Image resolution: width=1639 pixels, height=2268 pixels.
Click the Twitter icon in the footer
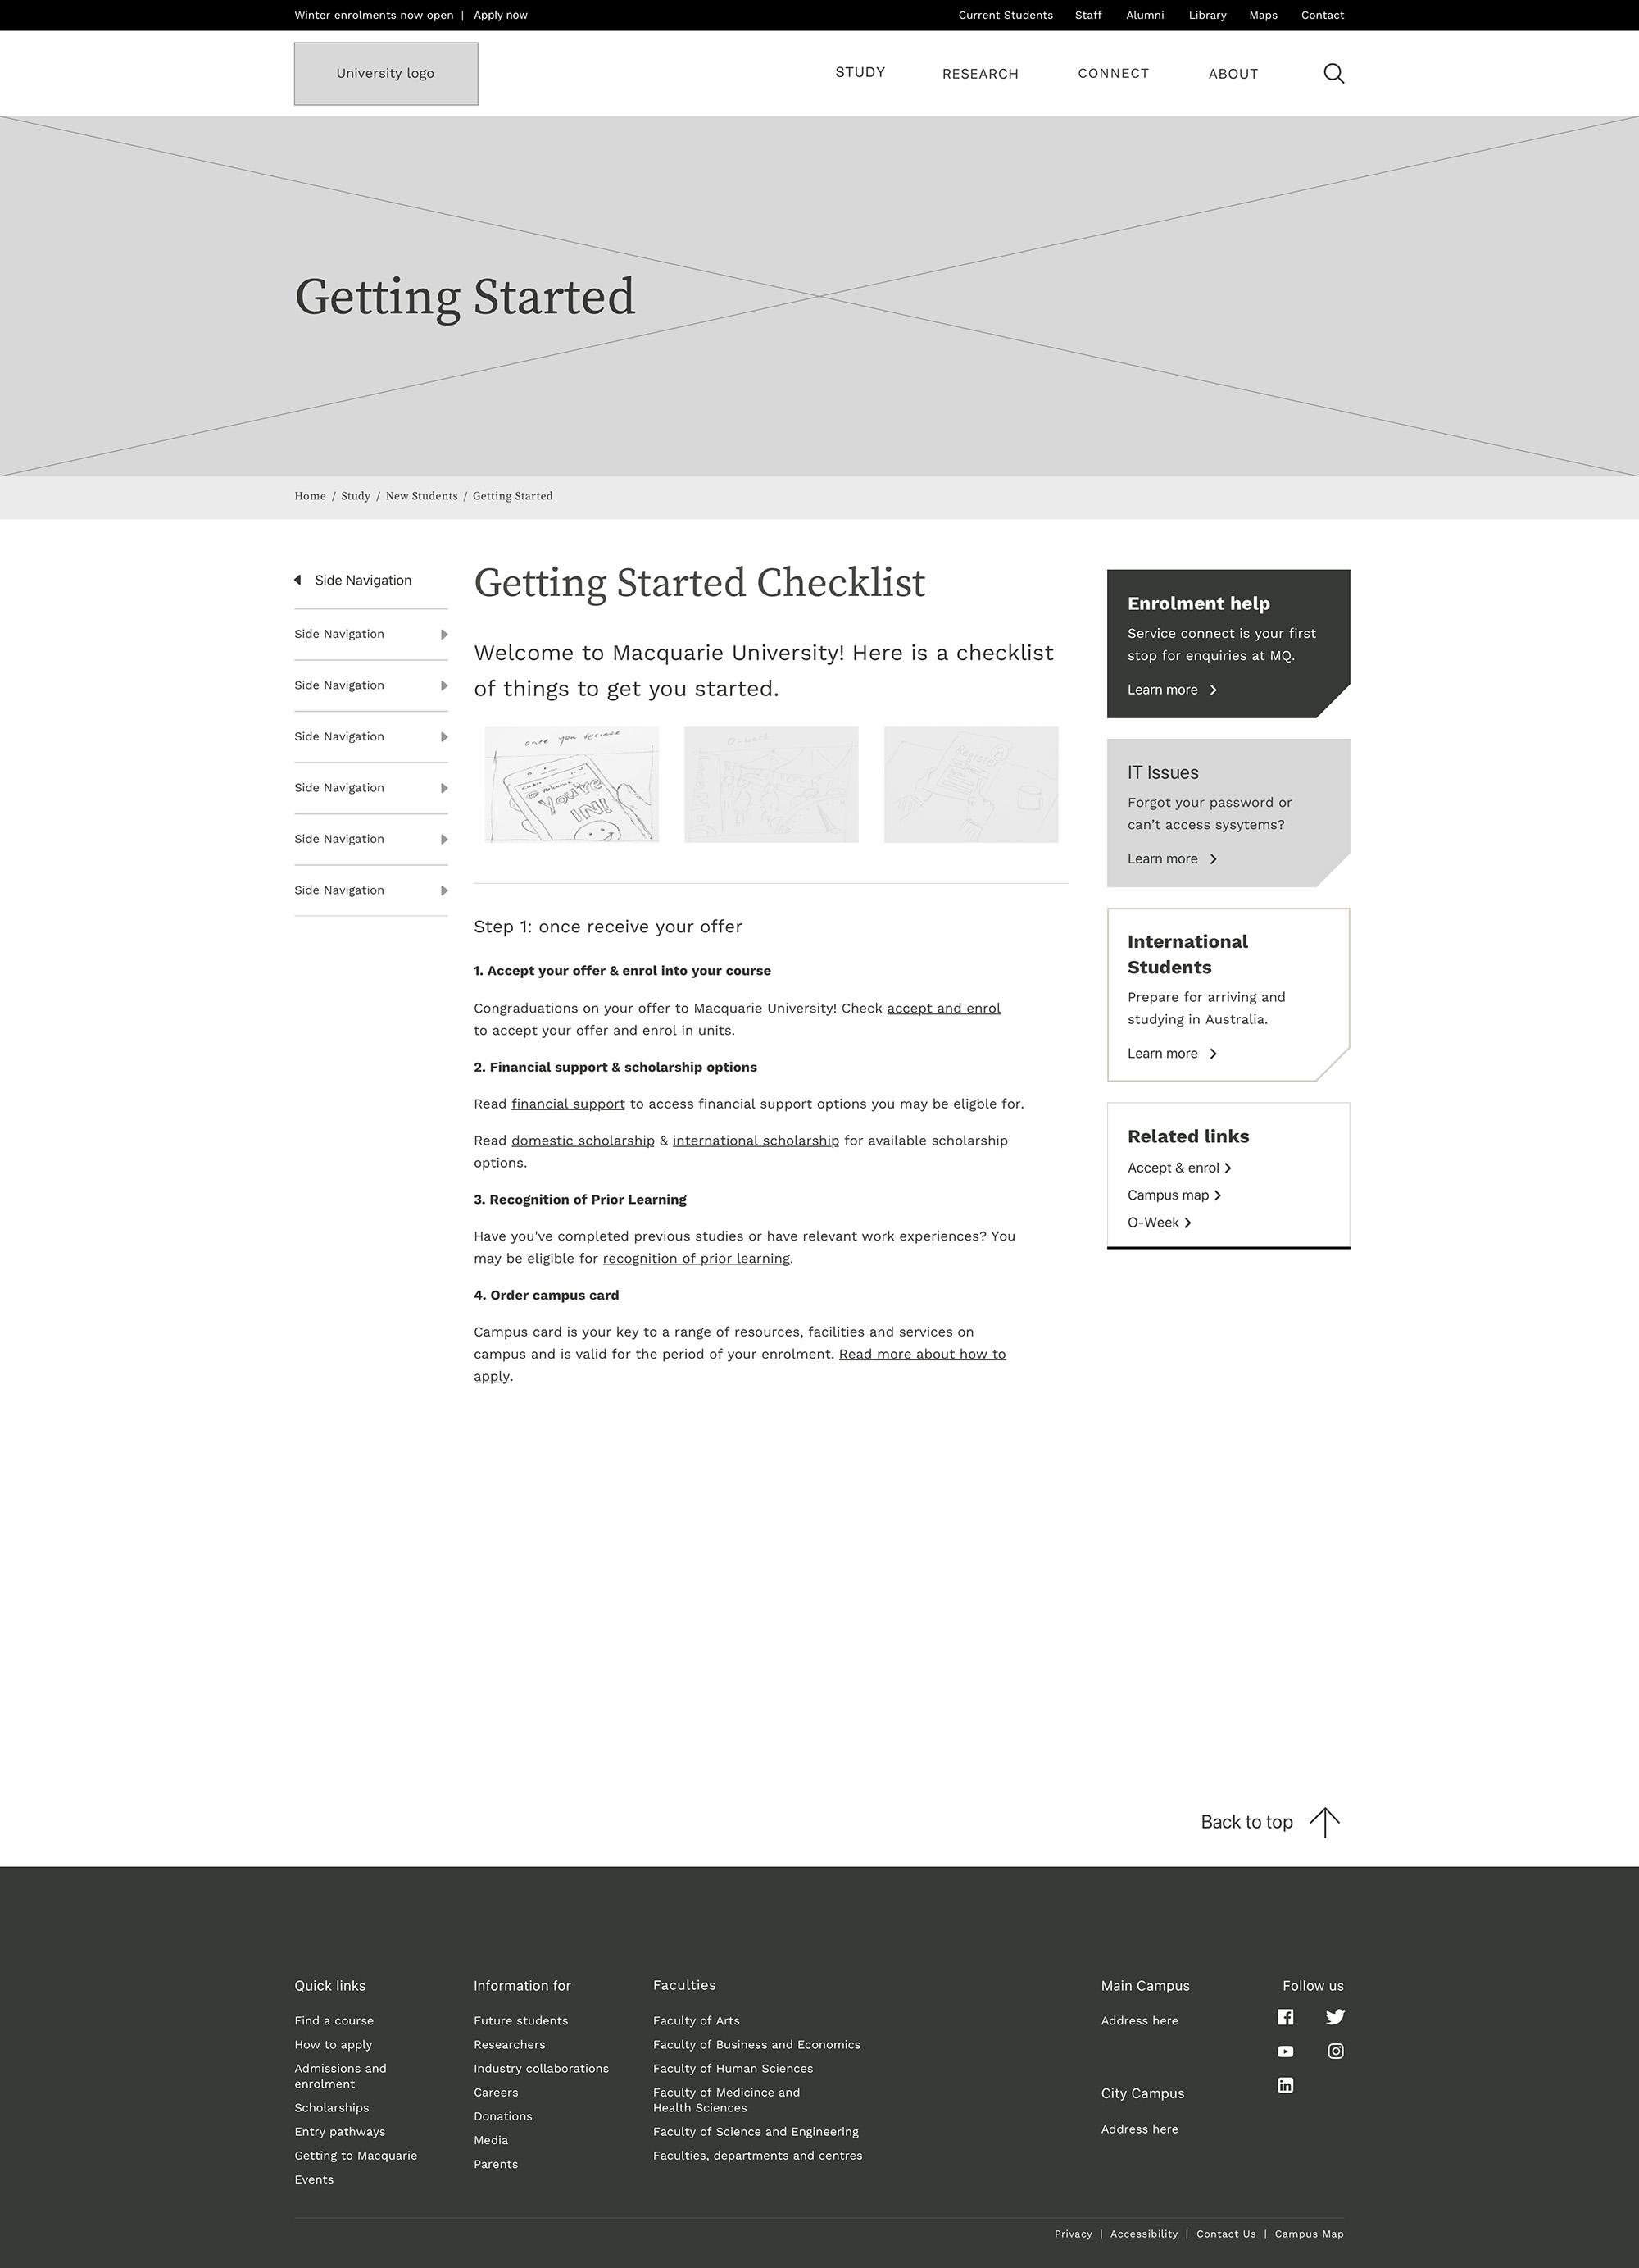pyautogui.click(x=1333, y=2016)
